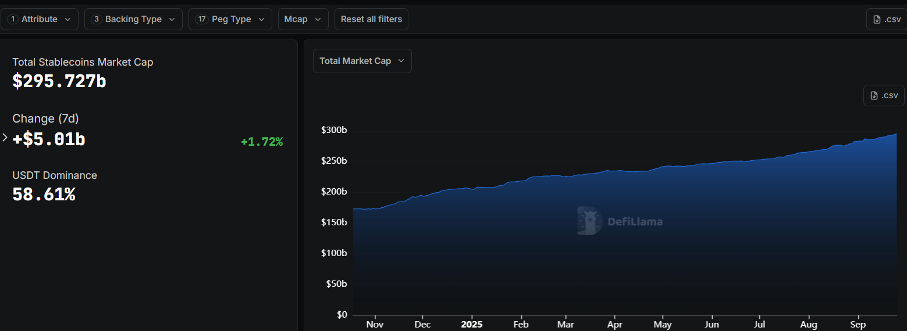Click the Total Stablecoins Market Cap value $295.727b
Viewport: 907px width, 331px height.
[x=59, y=81]
